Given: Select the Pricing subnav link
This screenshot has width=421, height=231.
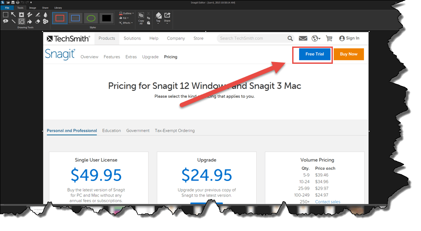Looking at the screenshot, I should coord(170,57).
